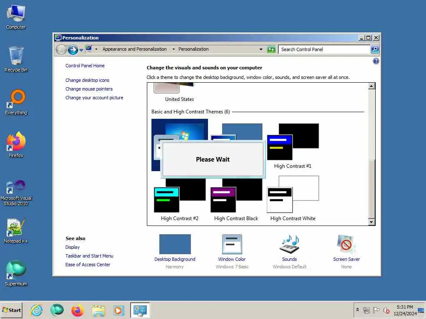Open Windows Explorer folder taskbar icon
426x319 pixels.
coord(98,310)
